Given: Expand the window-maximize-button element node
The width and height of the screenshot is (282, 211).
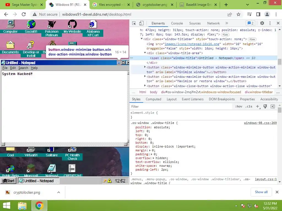Looking at the screenshot, I should click(x=145, y=76).
